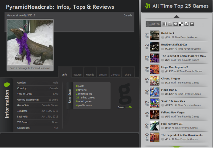Send a message to PyramidHeadcrab
This screenshot has width=213, height=148.
(x=30, y=68)
